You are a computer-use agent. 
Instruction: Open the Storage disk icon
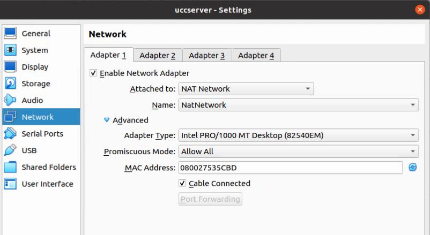click(10, 84)
